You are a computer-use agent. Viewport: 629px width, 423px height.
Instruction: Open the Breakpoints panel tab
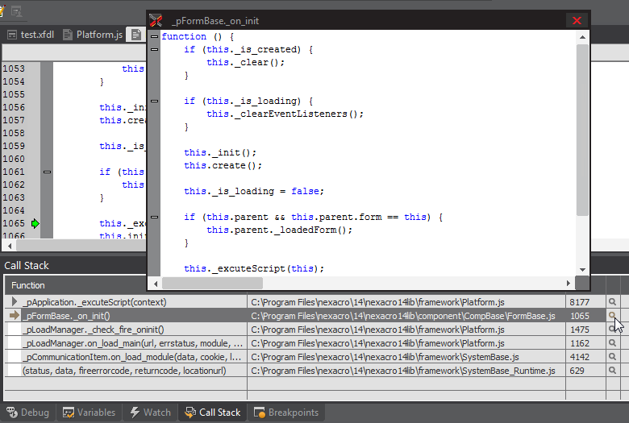[x=285, y=413]
